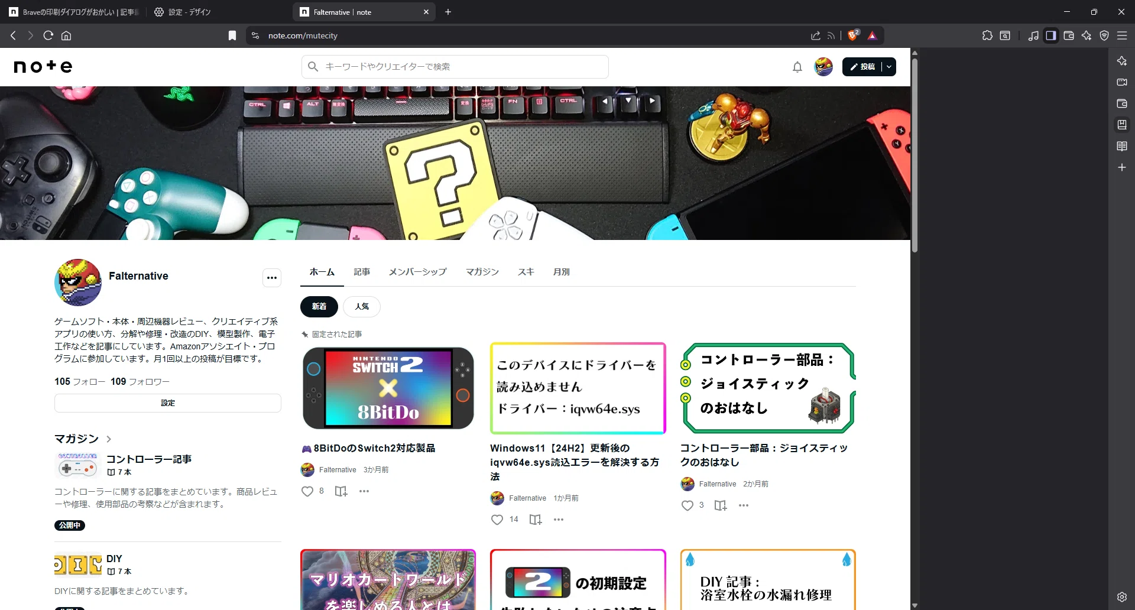Focus the keyword and creator search field
This screenshot has width=1135, height=610.
455,67
